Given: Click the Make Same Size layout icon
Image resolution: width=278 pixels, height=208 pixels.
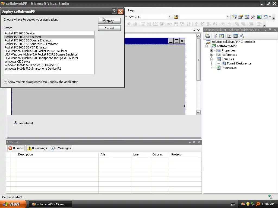Looking at the screenshot, I should 155,24.
